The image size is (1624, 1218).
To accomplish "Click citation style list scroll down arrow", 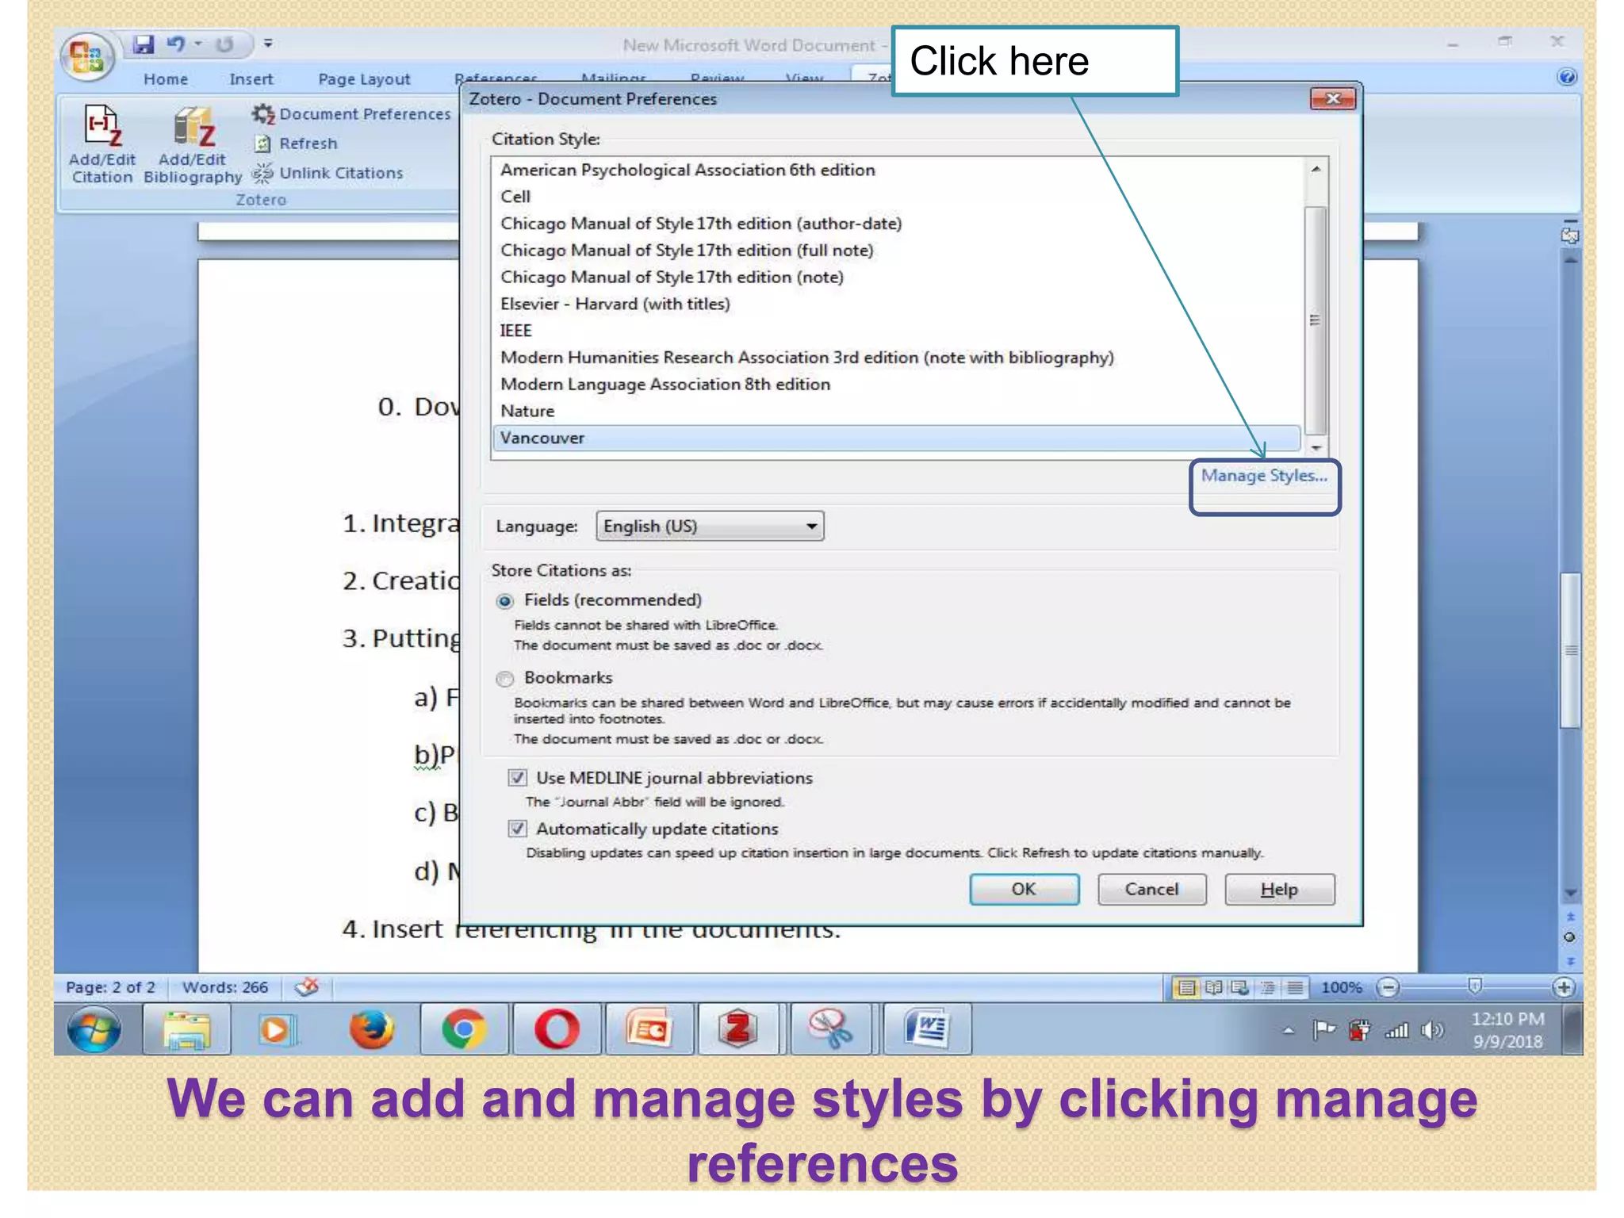I will pos(1316,448).
